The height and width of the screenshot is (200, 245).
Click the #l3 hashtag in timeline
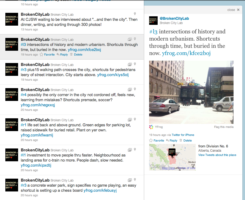(x=23, y=45)
